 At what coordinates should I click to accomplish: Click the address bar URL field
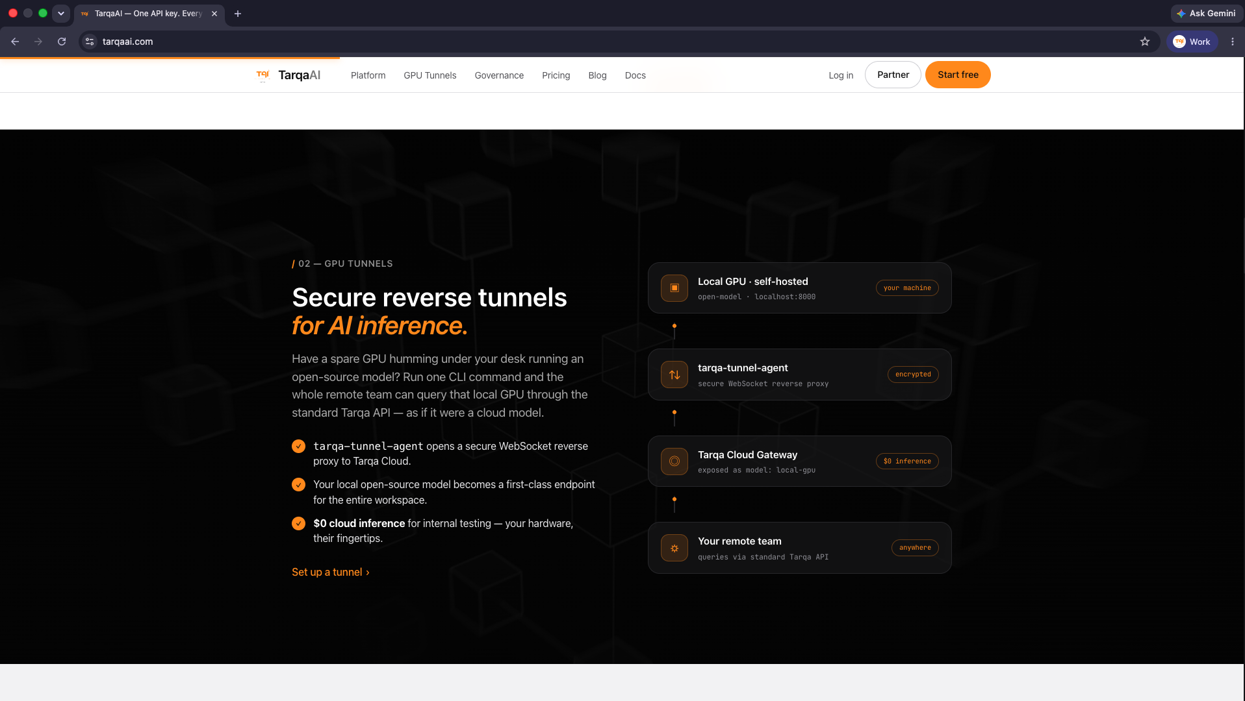[617, 42]
